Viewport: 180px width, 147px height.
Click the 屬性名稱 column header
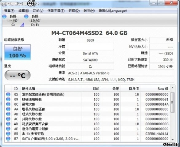click(51, 89)
